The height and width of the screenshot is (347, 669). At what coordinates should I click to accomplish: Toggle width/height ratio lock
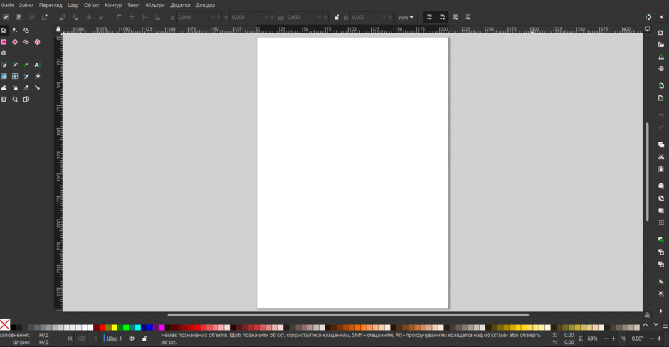click(337, 18)
